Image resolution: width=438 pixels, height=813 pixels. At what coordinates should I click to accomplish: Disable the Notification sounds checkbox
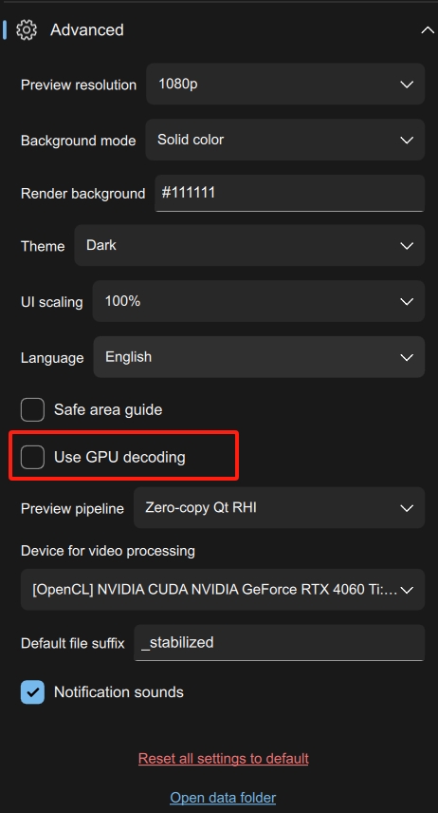point(32,692)
